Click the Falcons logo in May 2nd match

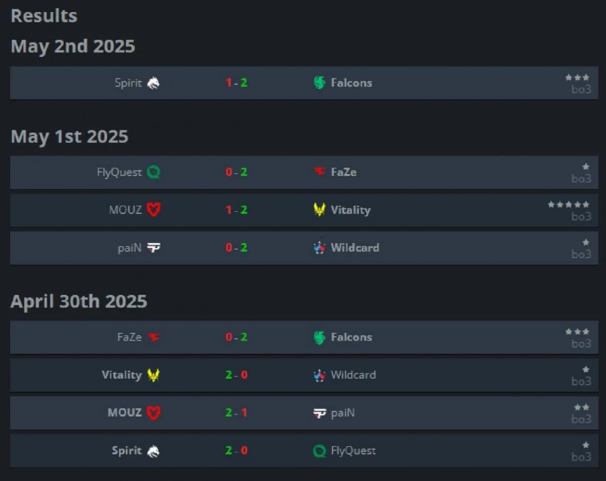tap(319, 83)
